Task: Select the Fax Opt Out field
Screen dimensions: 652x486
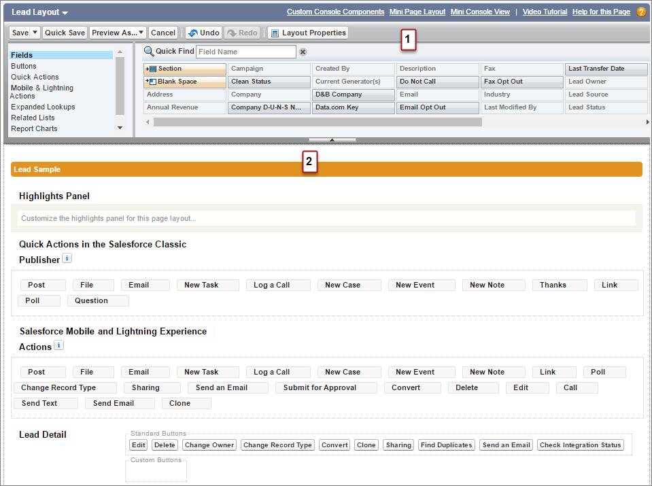Action: click(x=522, y=82)
